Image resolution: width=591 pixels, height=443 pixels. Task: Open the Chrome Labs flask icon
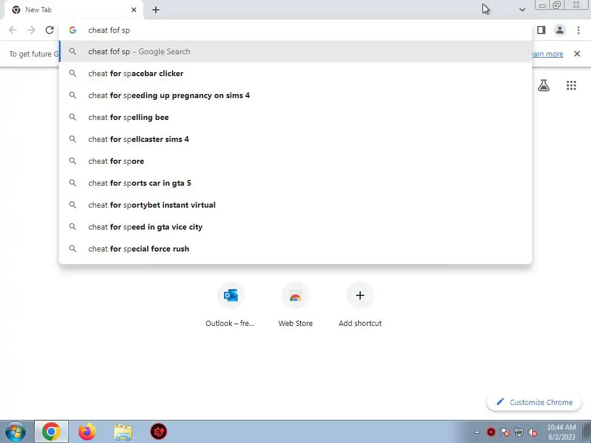pos(544,85)
